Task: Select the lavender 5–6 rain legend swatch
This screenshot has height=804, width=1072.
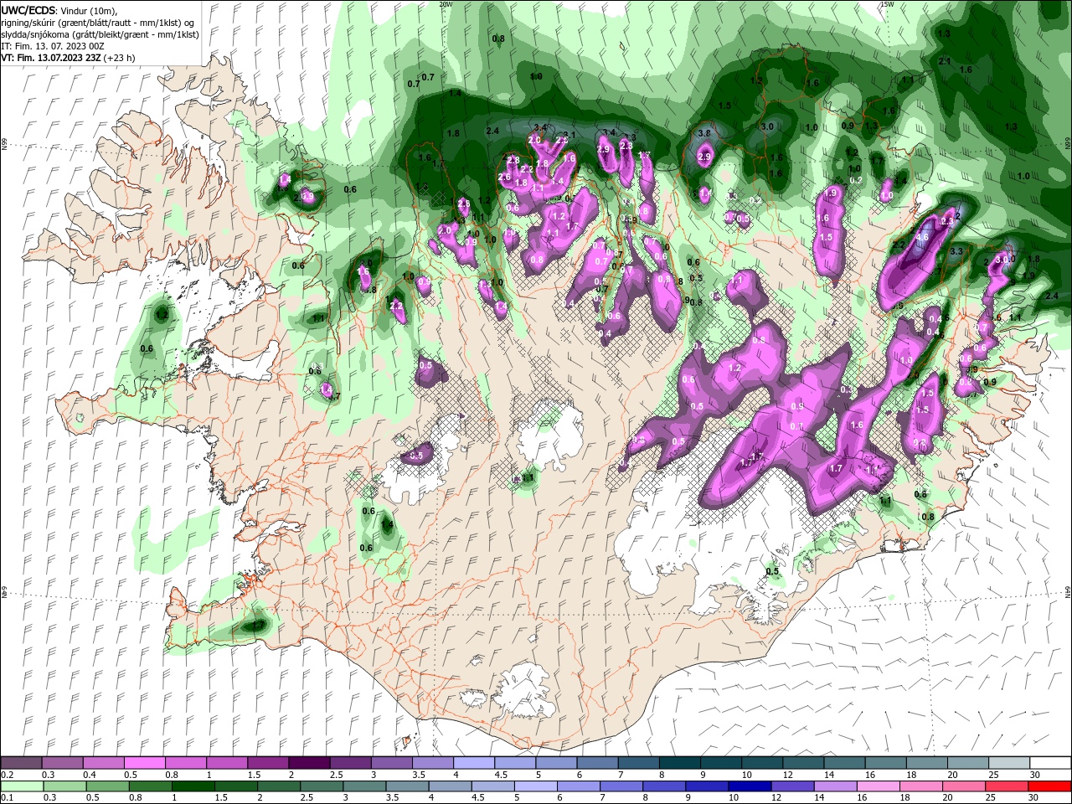Action: (x=534, y=786)
